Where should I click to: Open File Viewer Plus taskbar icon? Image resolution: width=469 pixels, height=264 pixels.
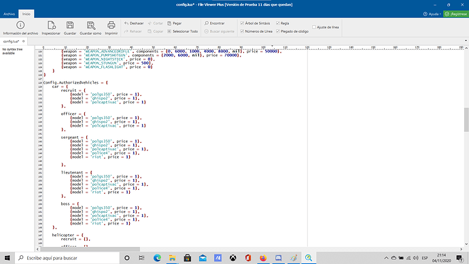(309, 258)
